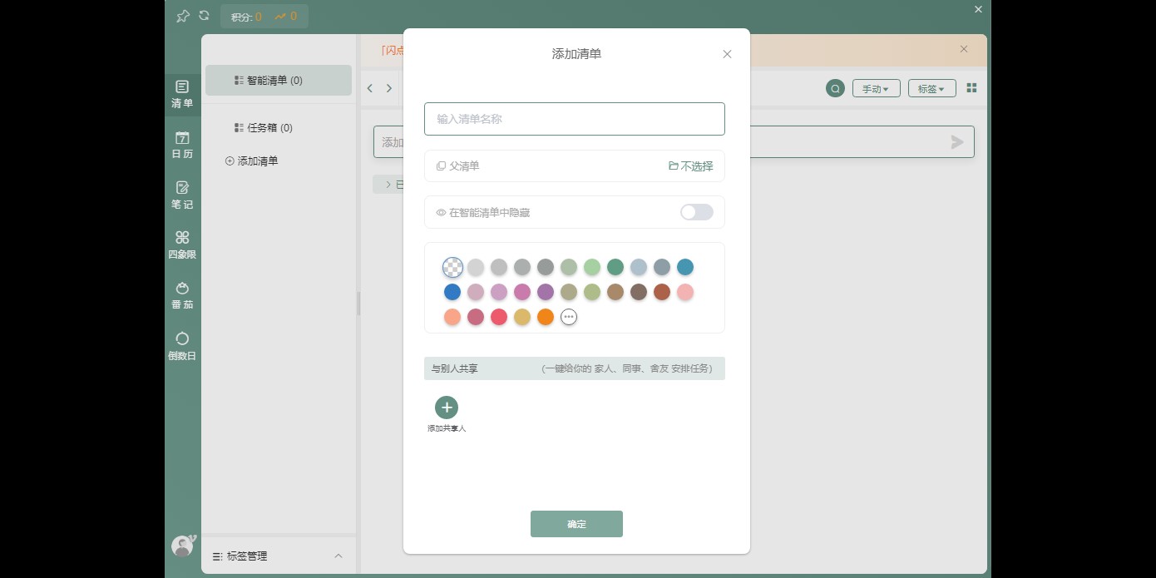This screenshot has height=578, width=1156.
Task: Open the 标签 tag filter dropdown
Action: coord(931,89)
